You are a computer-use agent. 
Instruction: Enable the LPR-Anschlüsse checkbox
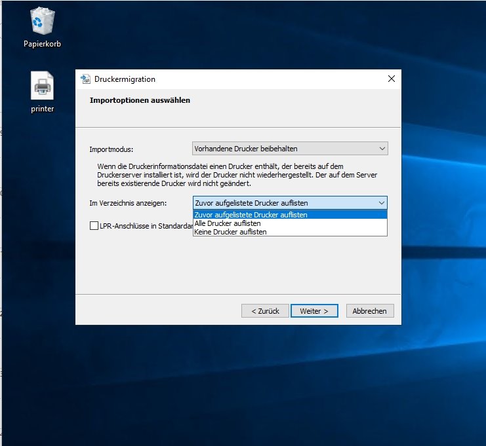[94, 226]
